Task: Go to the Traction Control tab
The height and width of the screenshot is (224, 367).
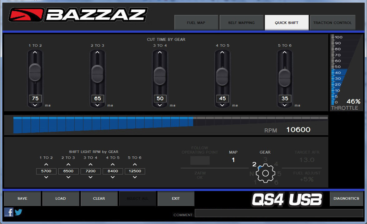Action: click(333, 23)
